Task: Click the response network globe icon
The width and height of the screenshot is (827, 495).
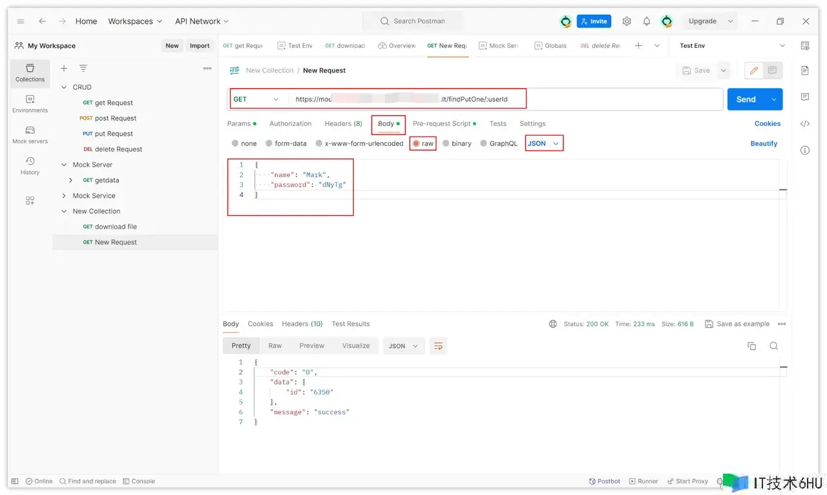Action: [553, 324]
